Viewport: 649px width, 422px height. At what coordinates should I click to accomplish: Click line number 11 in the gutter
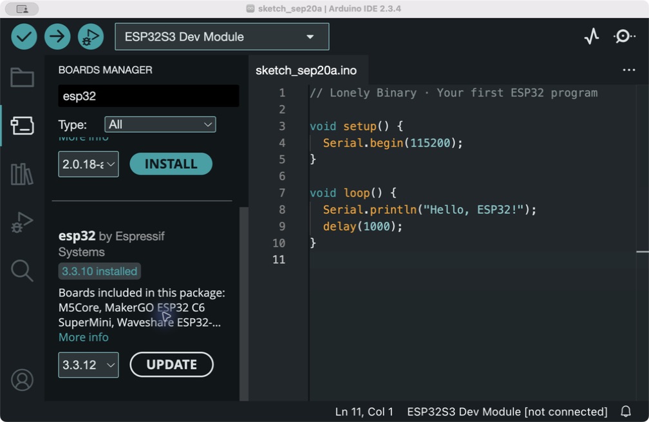[279, 260]
